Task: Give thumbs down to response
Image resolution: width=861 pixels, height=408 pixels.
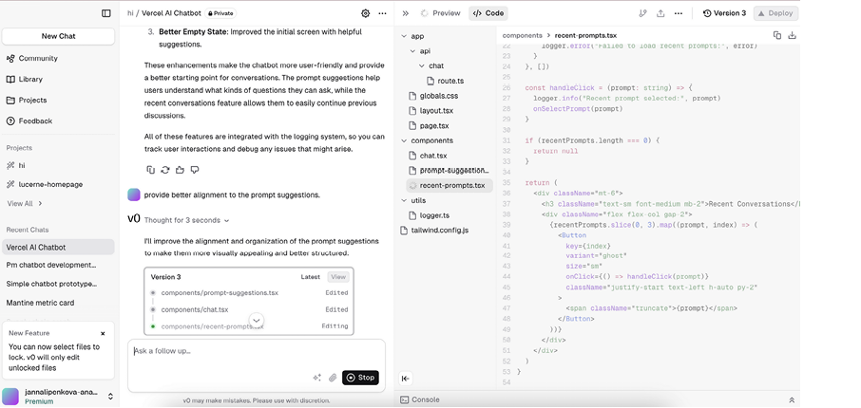Action: [195, 170]
